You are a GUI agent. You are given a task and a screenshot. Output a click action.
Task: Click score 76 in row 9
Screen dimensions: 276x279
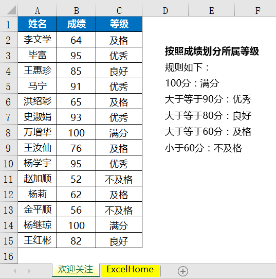(x=77, y=148)
